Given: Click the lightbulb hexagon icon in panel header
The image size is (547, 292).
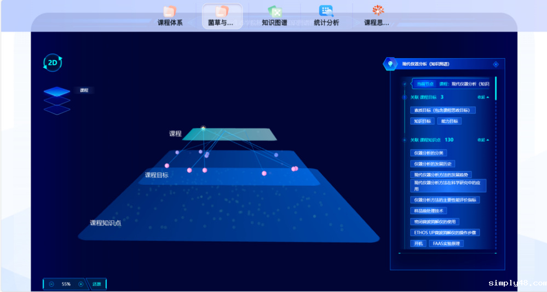Looking at the screenshot, I should coord(390,64).
